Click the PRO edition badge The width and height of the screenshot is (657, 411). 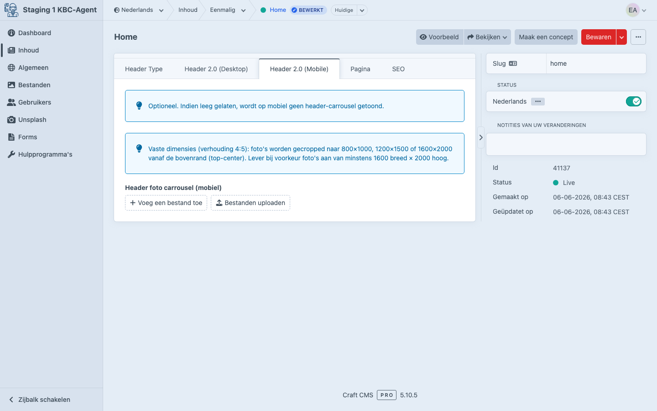[387, 395]
